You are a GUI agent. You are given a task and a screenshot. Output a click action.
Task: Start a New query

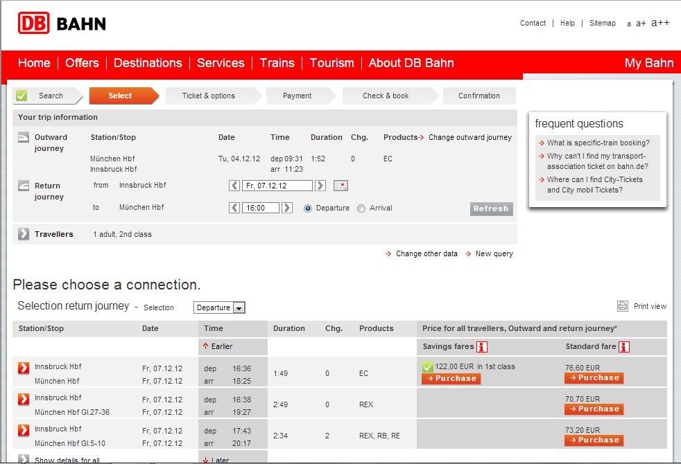tap(494, 253)
